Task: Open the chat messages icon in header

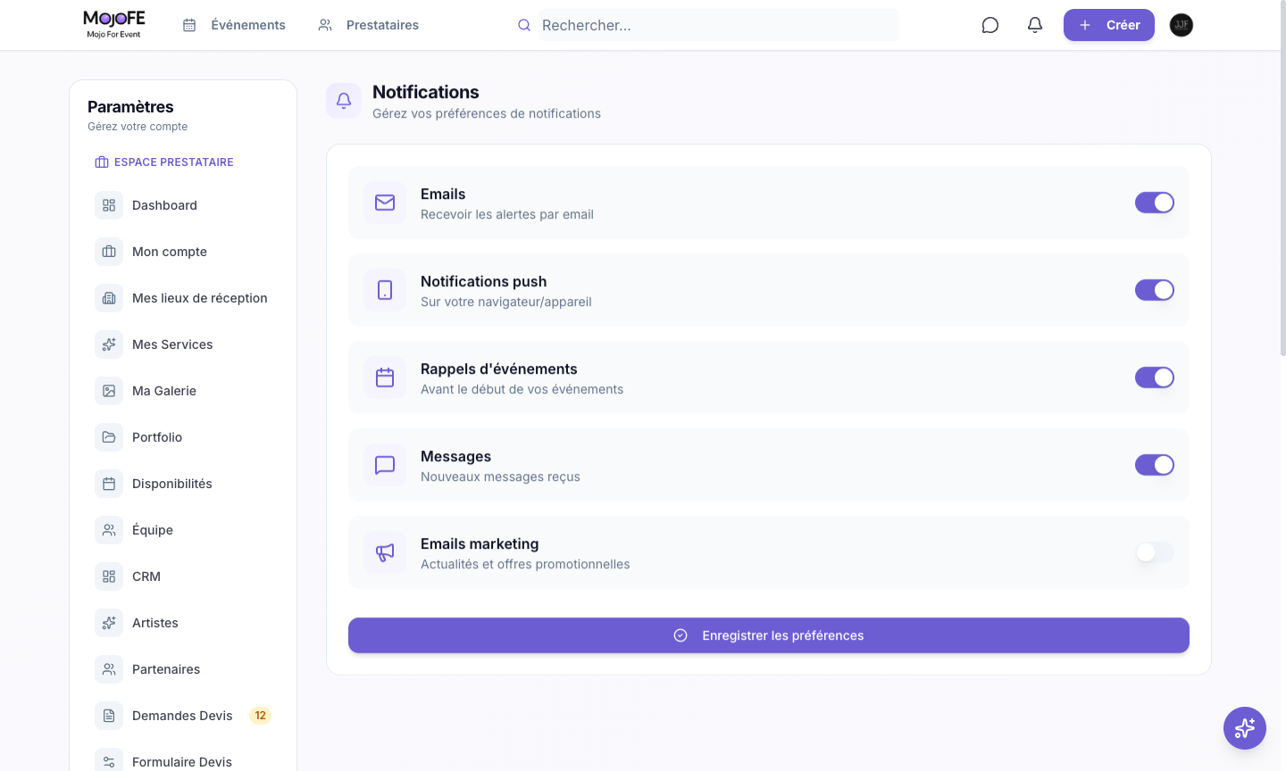Action: point(990,25)
